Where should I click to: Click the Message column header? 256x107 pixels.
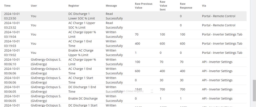(x=111, y=6)
